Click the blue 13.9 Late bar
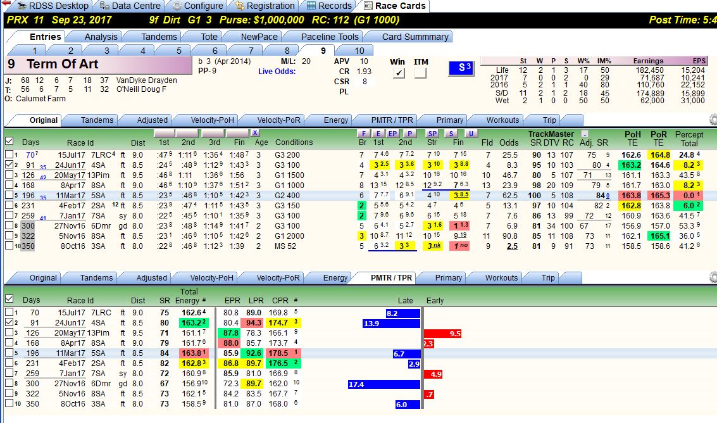 [x=391, y=323]
